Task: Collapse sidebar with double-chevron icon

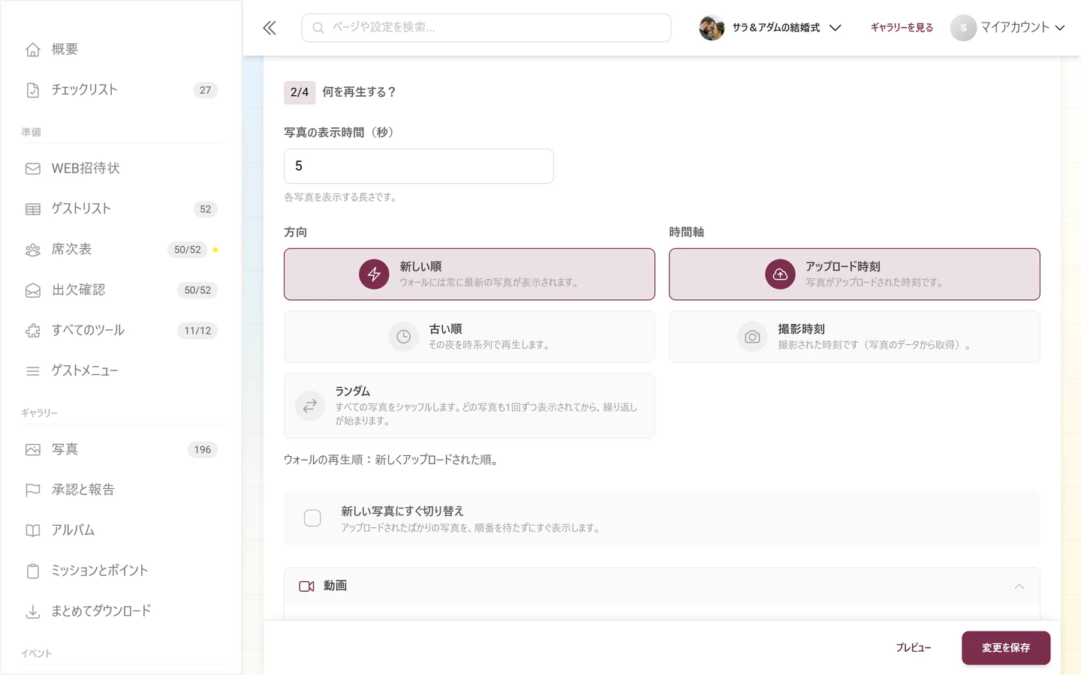Action: (269, 28)
